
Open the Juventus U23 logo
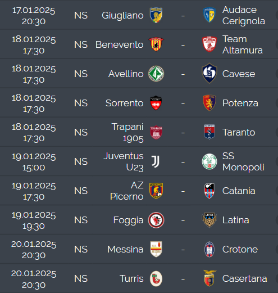[156, 161]
